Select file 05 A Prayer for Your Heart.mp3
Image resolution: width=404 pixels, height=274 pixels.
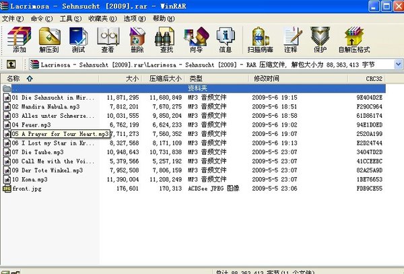pos(61,134)
